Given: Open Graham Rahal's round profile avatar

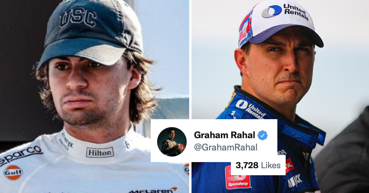Looking at the screenshot, I should coord(172,142).
